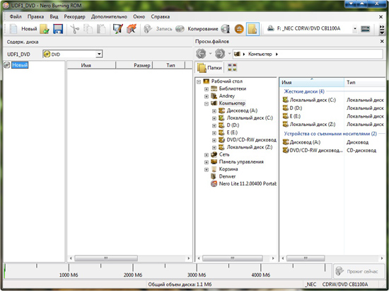Open the Правка menu

(36, 16)
